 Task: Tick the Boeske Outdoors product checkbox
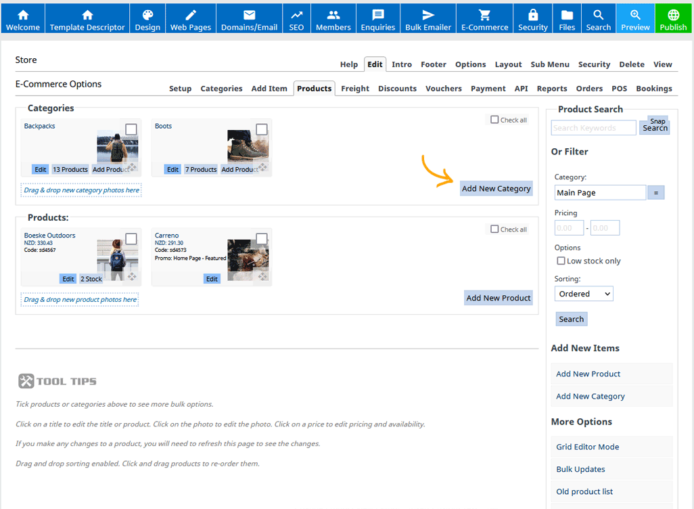(131, 239)
